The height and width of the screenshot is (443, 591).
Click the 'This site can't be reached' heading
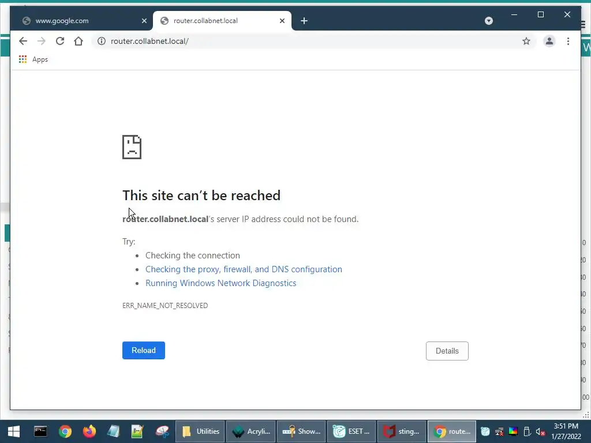(201, 195)
